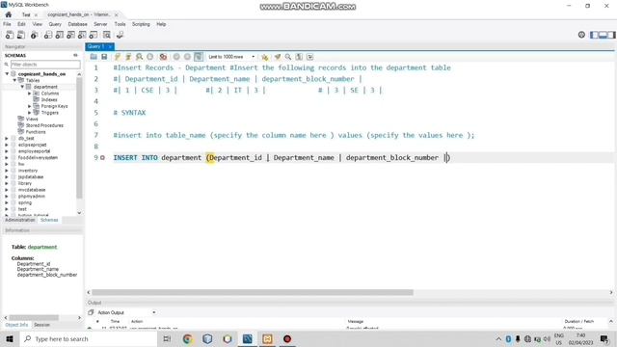
Task: Switch to the Administration tab
Action: pyautogui.click(x=20, y=221)
